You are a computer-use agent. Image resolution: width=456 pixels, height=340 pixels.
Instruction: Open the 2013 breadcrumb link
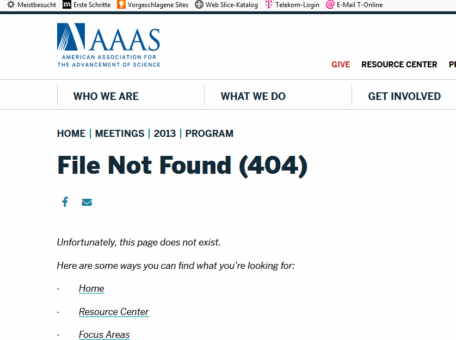click(x=165, y=134)
